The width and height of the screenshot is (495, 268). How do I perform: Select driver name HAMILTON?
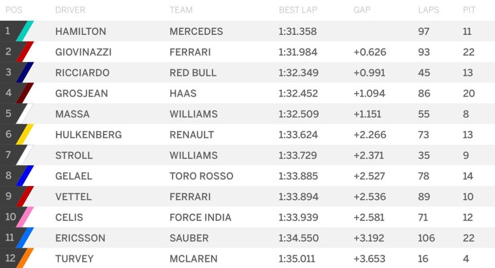(x=81, y=31)
